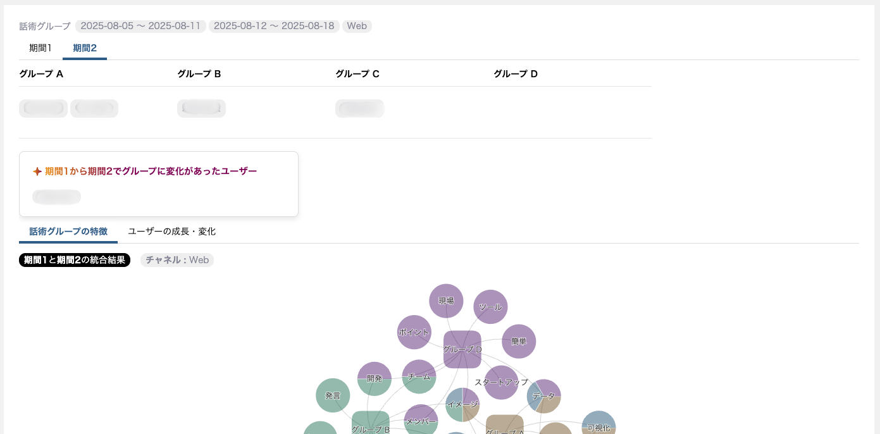The image size is (880, 434).
Task: Select the グループ D square node in the graph
Action: [462, 349]
